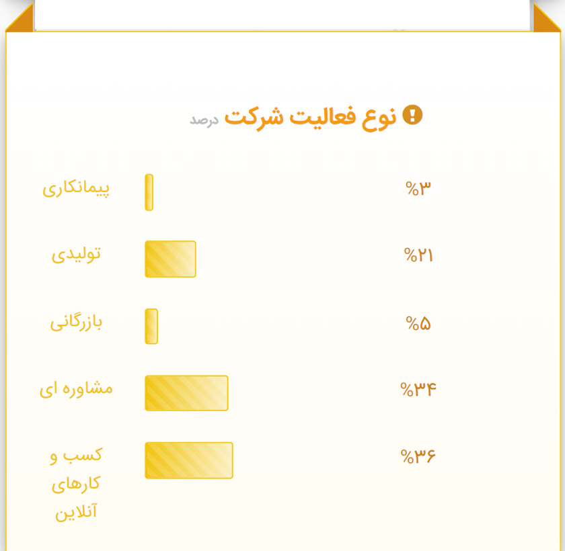This screenshot has width=565, height=551.
Task: Select the پیمانکاری category label
Action: pos(76,188)
